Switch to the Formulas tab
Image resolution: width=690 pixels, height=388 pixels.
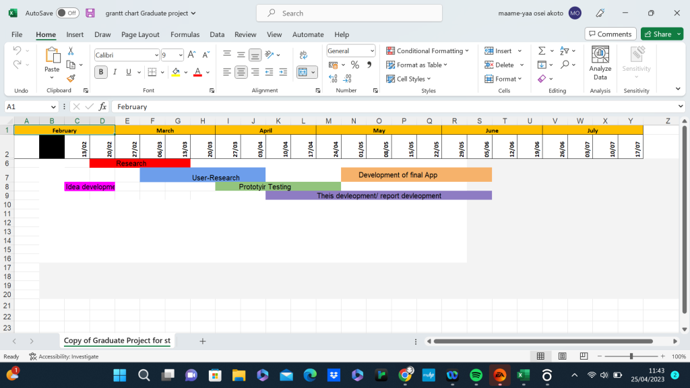185,34
